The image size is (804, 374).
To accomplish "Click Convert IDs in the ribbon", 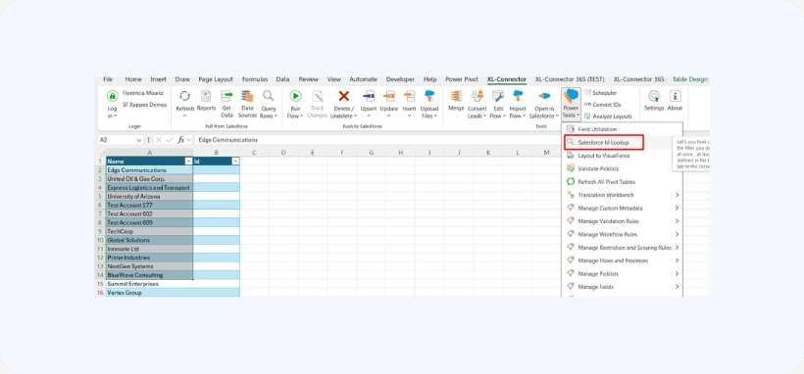I will (602, 105).
